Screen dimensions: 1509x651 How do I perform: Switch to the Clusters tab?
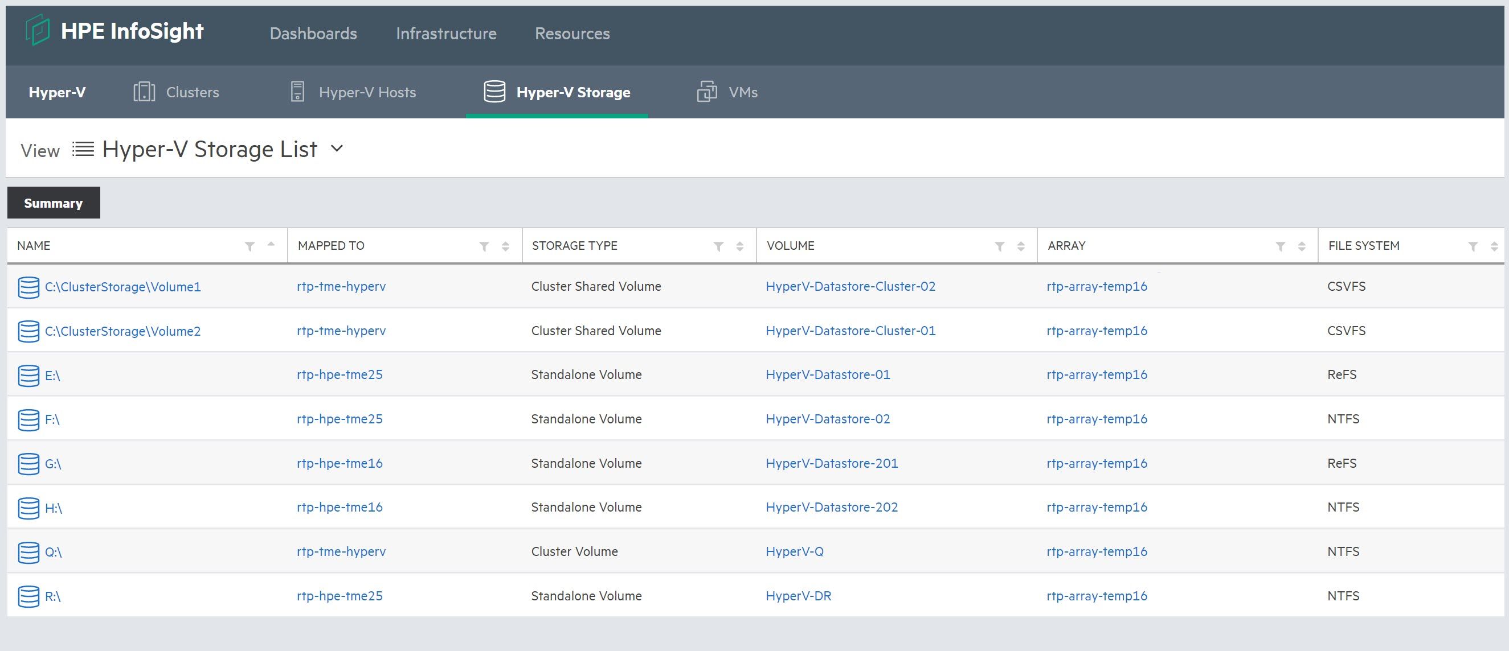[x=177, y=92]
